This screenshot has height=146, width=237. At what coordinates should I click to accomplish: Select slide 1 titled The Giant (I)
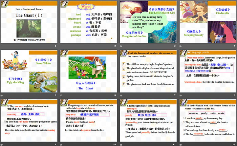[x=29, y=22]
